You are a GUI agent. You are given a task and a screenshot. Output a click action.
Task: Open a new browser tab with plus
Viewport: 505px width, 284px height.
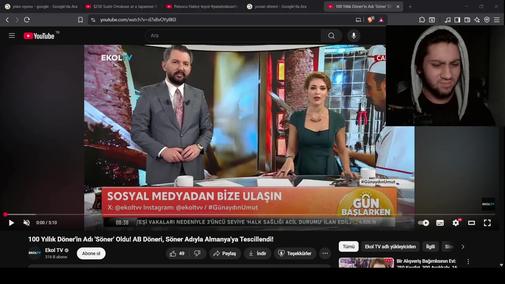[x=410, y=7]
